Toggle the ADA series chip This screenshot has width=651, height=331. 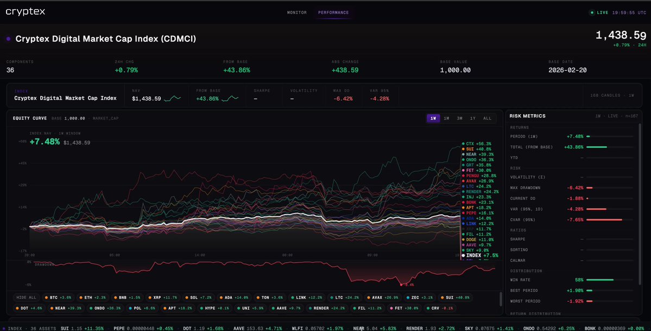234,298
